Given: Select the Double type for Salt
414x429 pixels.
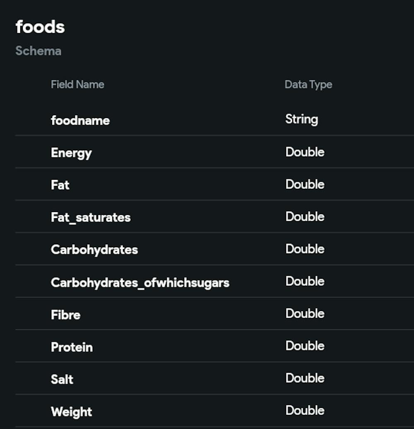Looking at the screenshot, I should (305, 378).
